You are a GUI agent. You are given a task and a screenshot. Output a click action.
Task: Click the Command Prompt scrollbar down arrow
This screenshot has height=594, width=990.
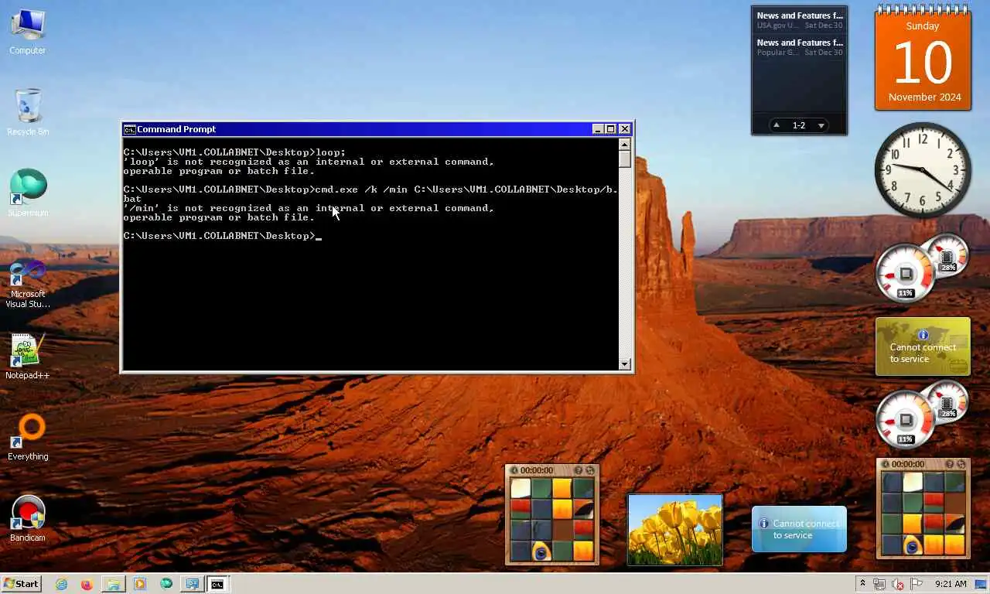(x=625, y=364)
